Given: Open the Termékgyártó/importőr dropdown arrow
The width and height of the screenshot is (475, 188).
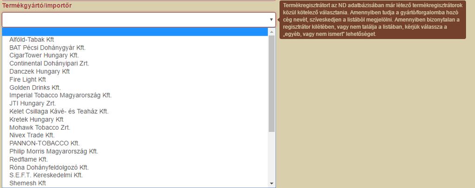Looking at the screenshot, I should tap(271, 19).
